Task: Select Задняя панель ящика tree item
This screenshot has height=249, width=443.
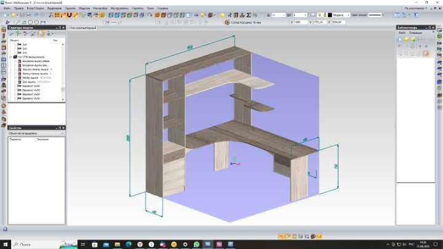Action: click(35, 69)
